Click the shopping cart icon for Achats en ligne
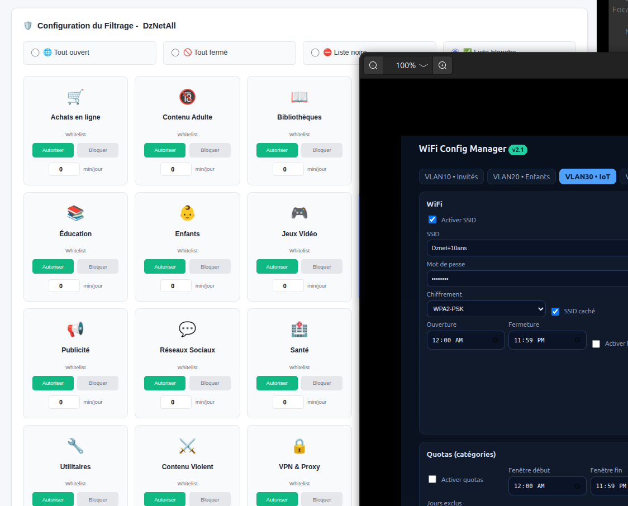The image size is (628, 506). pyautogui.click(x=75, y=97)
